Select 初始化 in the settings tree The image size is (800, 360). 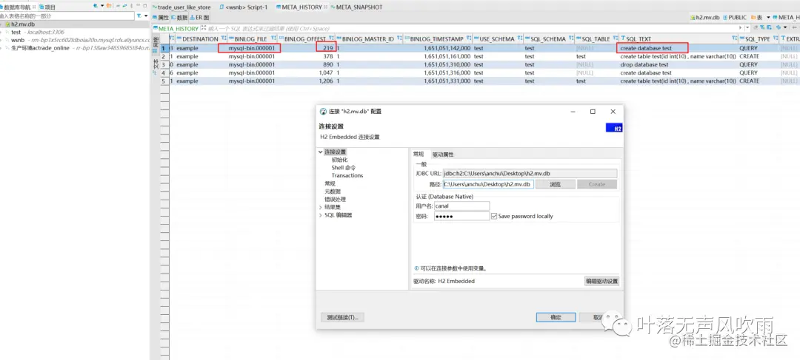click(x=339, y=160)
